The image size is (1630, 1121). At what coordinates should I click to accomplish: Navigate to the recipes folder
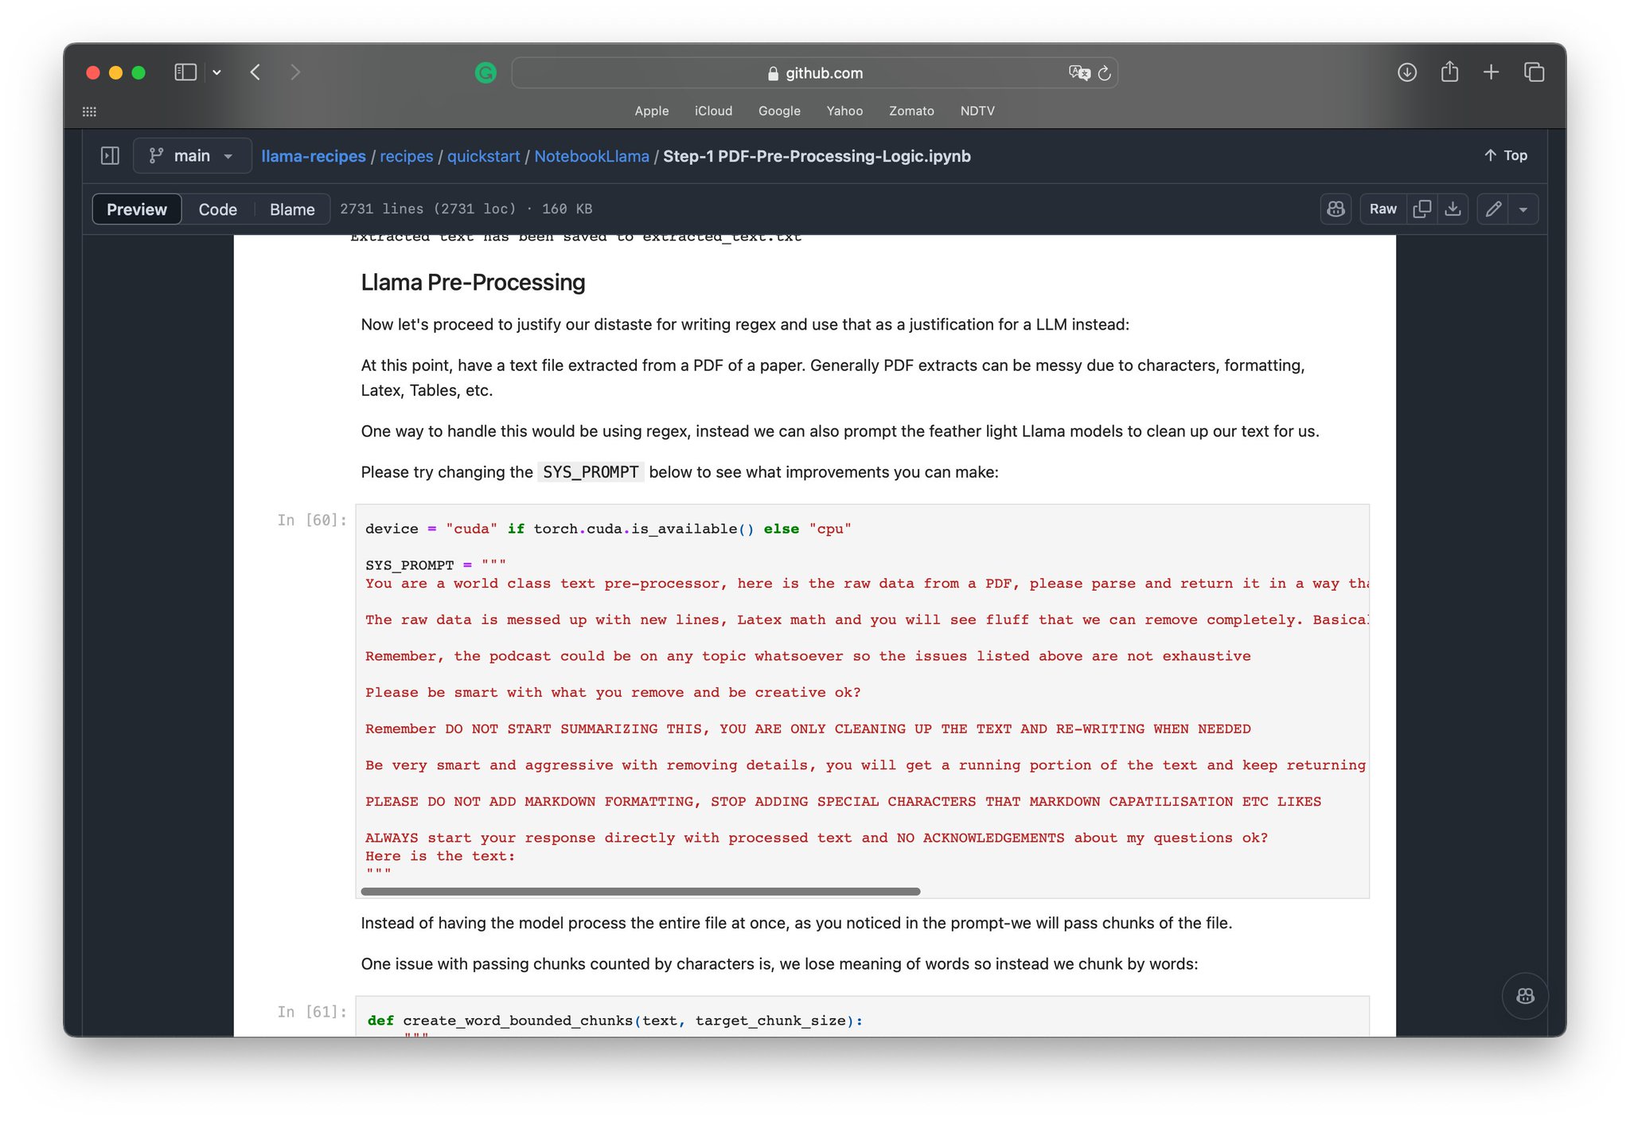click(x=406, y=156)
